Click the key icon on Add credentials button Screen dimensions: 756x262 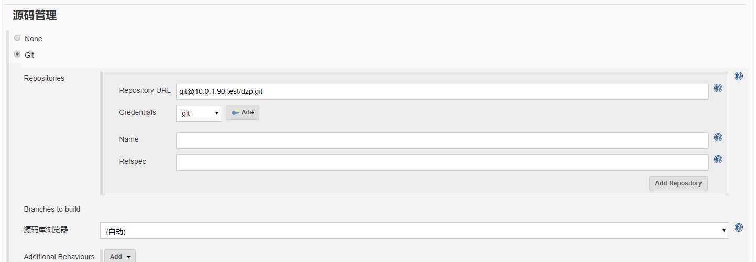[x=236, y=112]
